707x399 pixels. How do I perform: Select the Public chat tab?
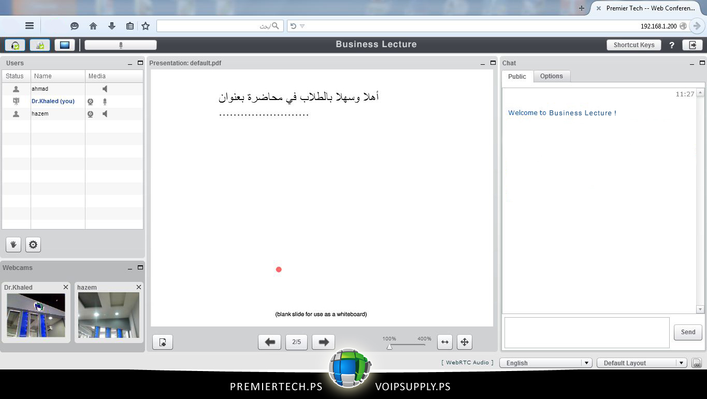point(516,77)
